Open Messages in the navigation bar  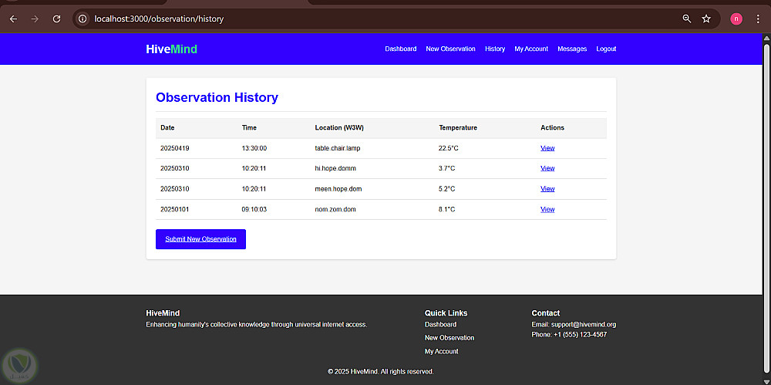click(x=572, y=49)
